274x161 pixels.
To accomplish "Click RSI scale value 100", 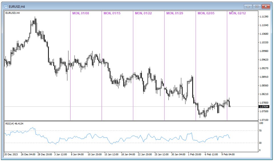I will point(261,123).
